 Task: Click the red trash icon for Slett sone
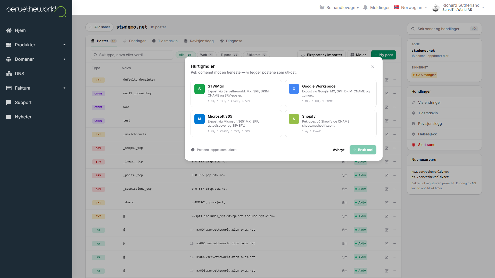pyautogui.click(x=414, y=145)
